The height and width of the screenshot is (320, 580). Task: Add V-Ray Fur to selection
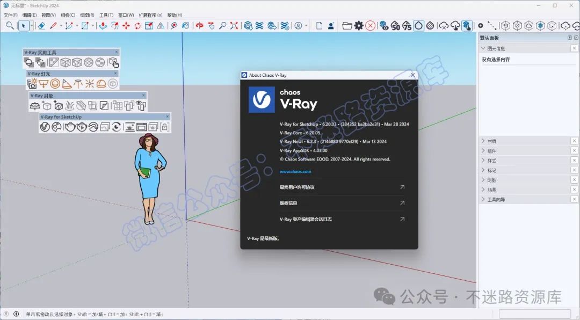(70, 106)
